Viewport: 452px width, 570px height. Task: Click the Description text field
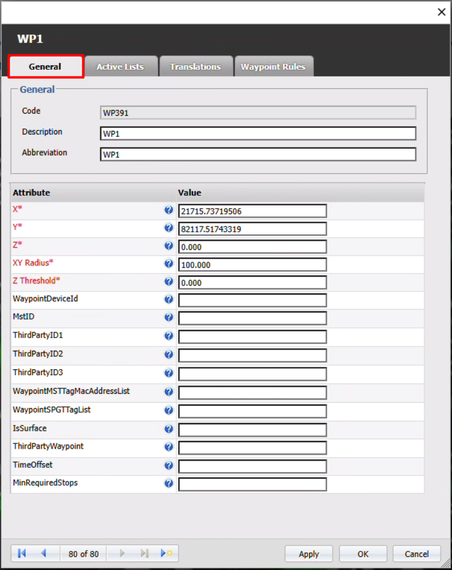pyautogui.click(x=257, y=134)
